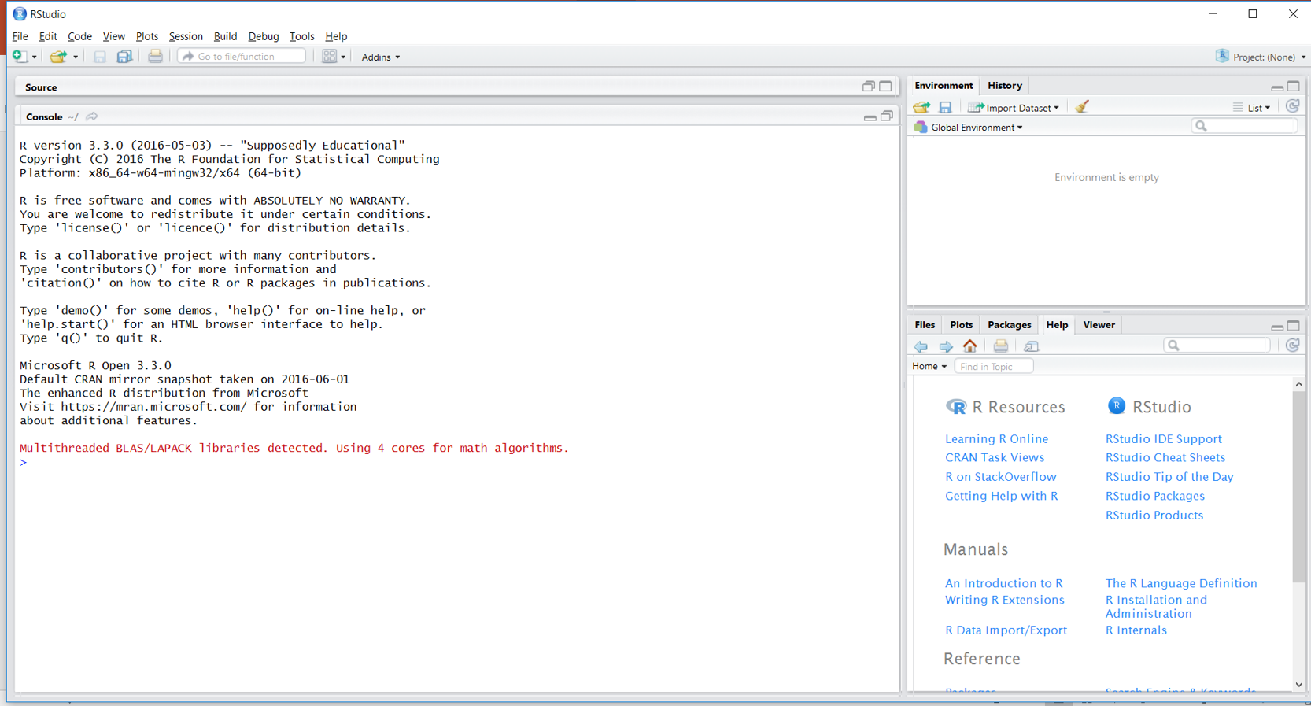The height and width of the screenshot is (706, 1311).
Task: Click the view working directory arrow icon
Action: [x=92, y=116]
